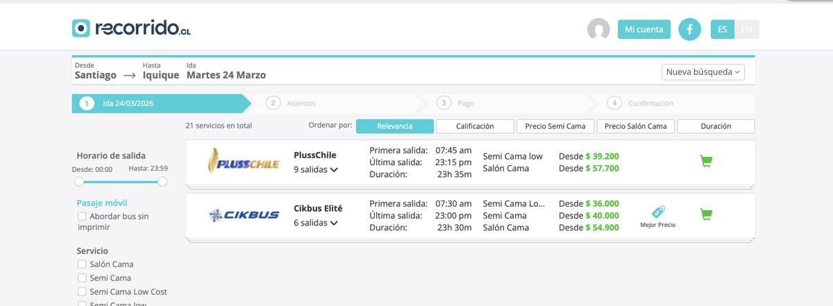Screen dimensions: 833x306
Task: Click Cikbus price $ 36.000
Action: click(602, 204)
